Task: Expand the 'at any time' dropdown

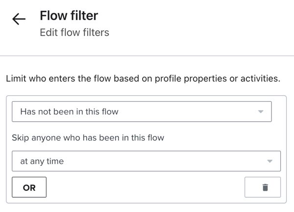Action: click(x=146, y=161)
